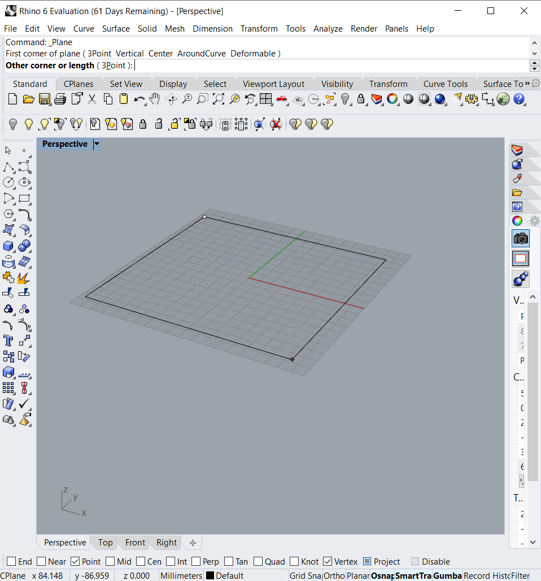The height and width of the screenshot is (581, 541).
Task: Open the Surface menu
Action: pyautogui.click(x=116, y=28)
